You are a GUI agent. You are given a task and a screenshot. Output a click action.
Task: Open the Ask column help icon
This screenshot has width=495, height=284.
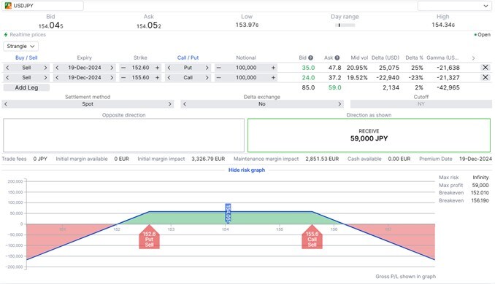click(337, 58)
